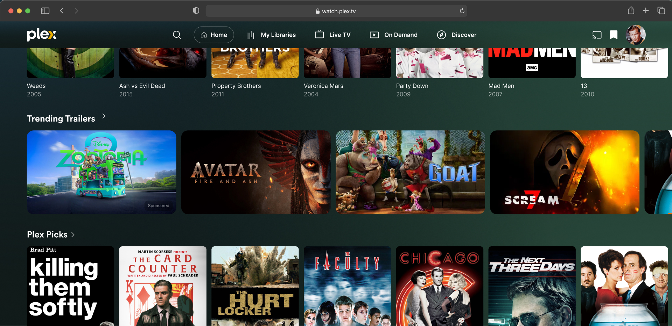Click the Safari sidebar toggle icon
672x326 pixels.
(45, 11)
